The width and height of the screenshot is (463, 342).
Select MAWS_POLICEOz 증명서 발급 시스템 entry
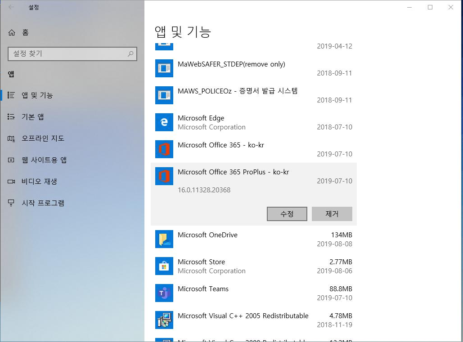(x=254, y=95)
